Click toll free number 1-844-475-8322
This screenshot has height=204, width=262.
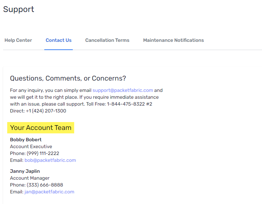[x=126, y=104]
